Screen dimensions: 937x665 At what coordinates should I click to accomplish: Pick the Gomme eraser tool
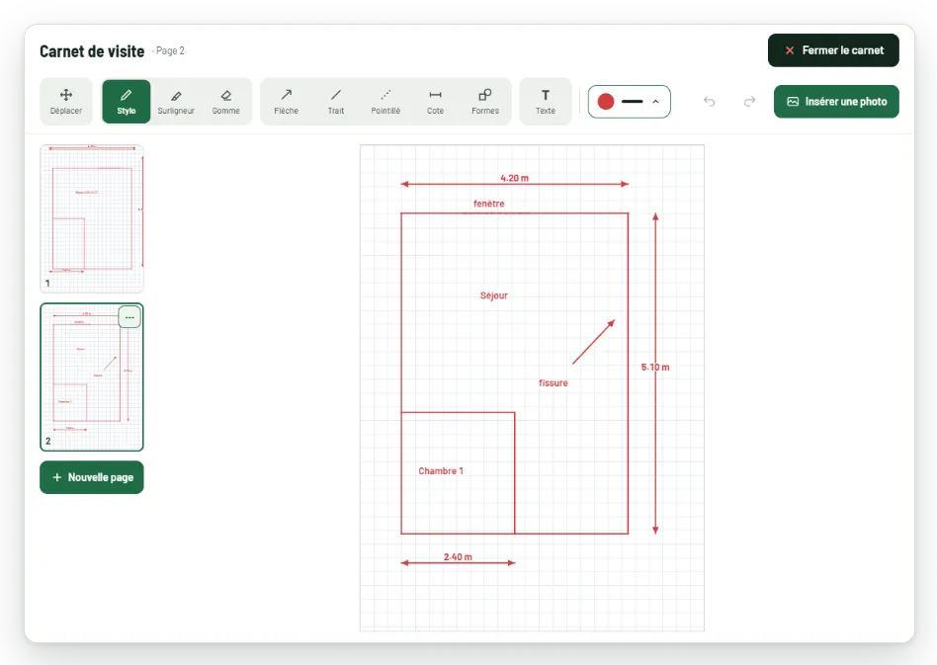point(226,102)
